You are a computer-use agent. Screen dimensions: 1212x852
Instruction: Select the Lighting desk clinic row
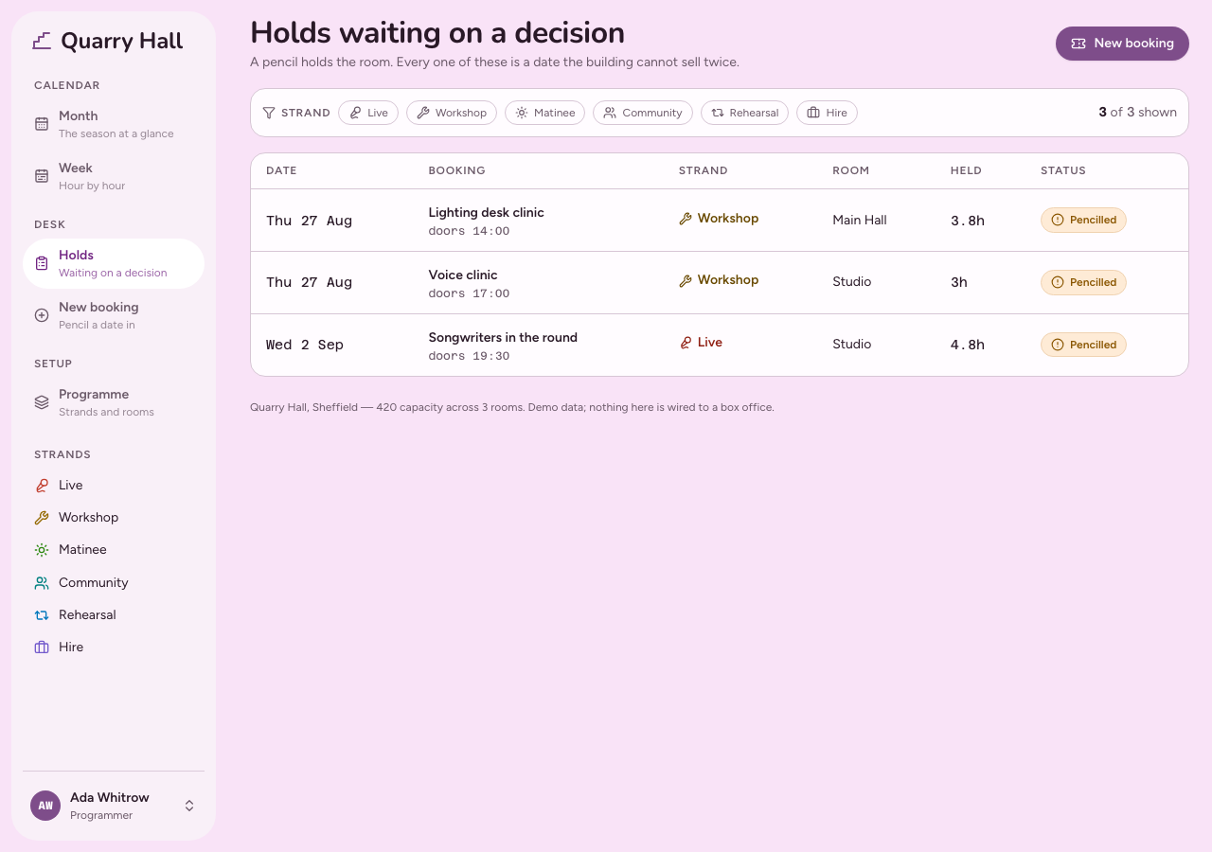click(720, 221)
